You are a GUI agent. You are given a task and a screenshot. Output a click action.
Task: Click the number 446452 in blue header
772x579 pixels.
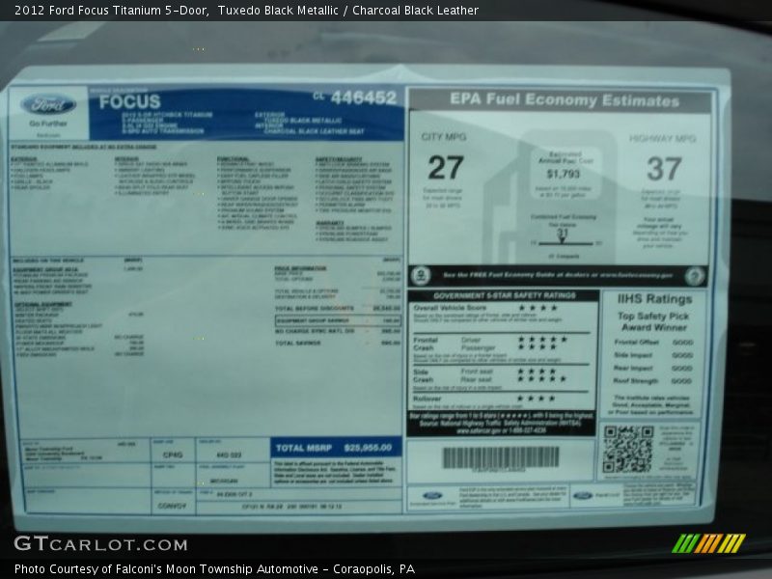click(364, 97)
